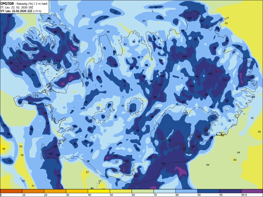
Task: Click the '20' legend tick label
Action: 45,195
